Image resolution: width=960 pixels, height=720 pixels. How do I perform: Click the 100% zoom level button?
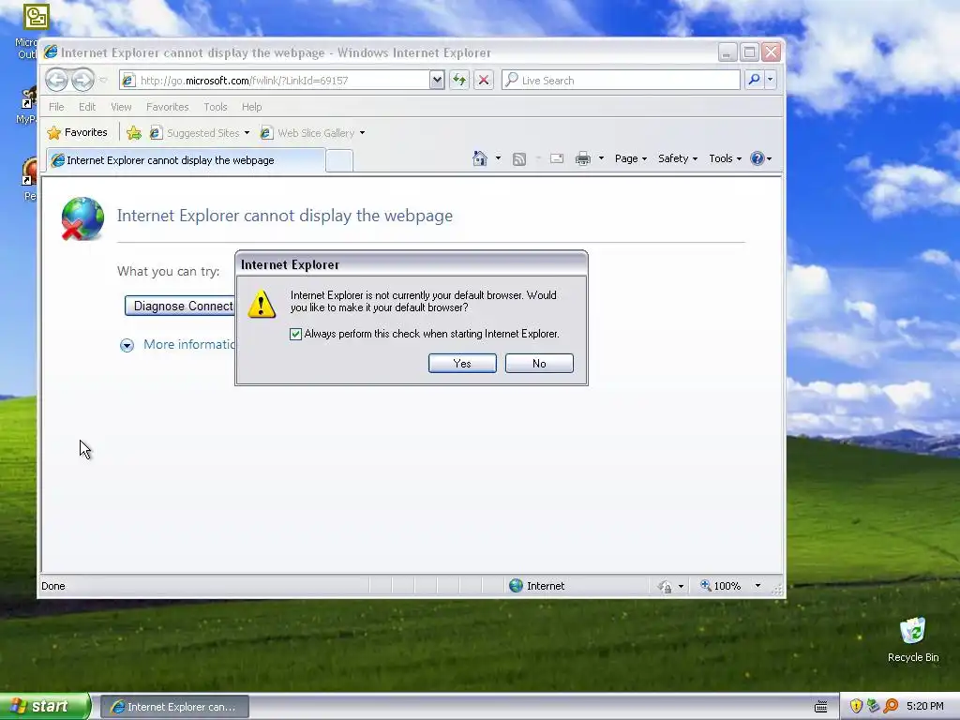click(721, 586)
